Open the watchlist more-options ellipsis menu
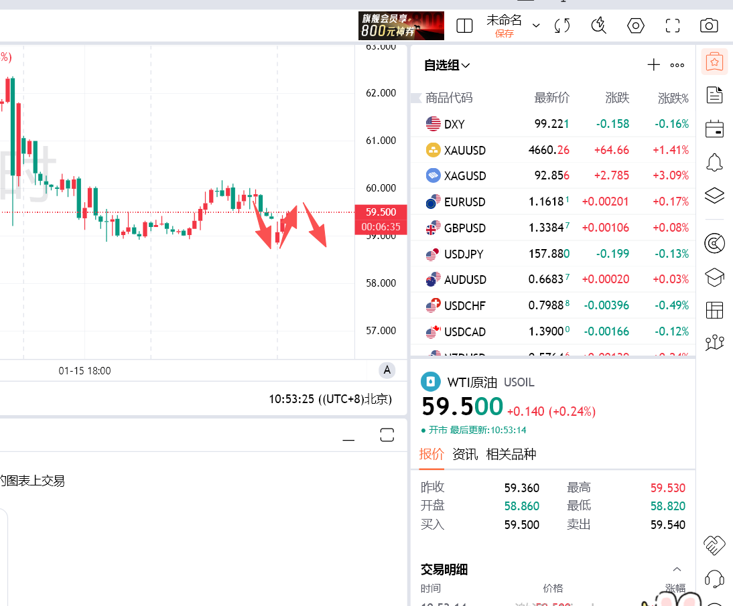This screenshot has height=606, width=733. click(677, 64)
